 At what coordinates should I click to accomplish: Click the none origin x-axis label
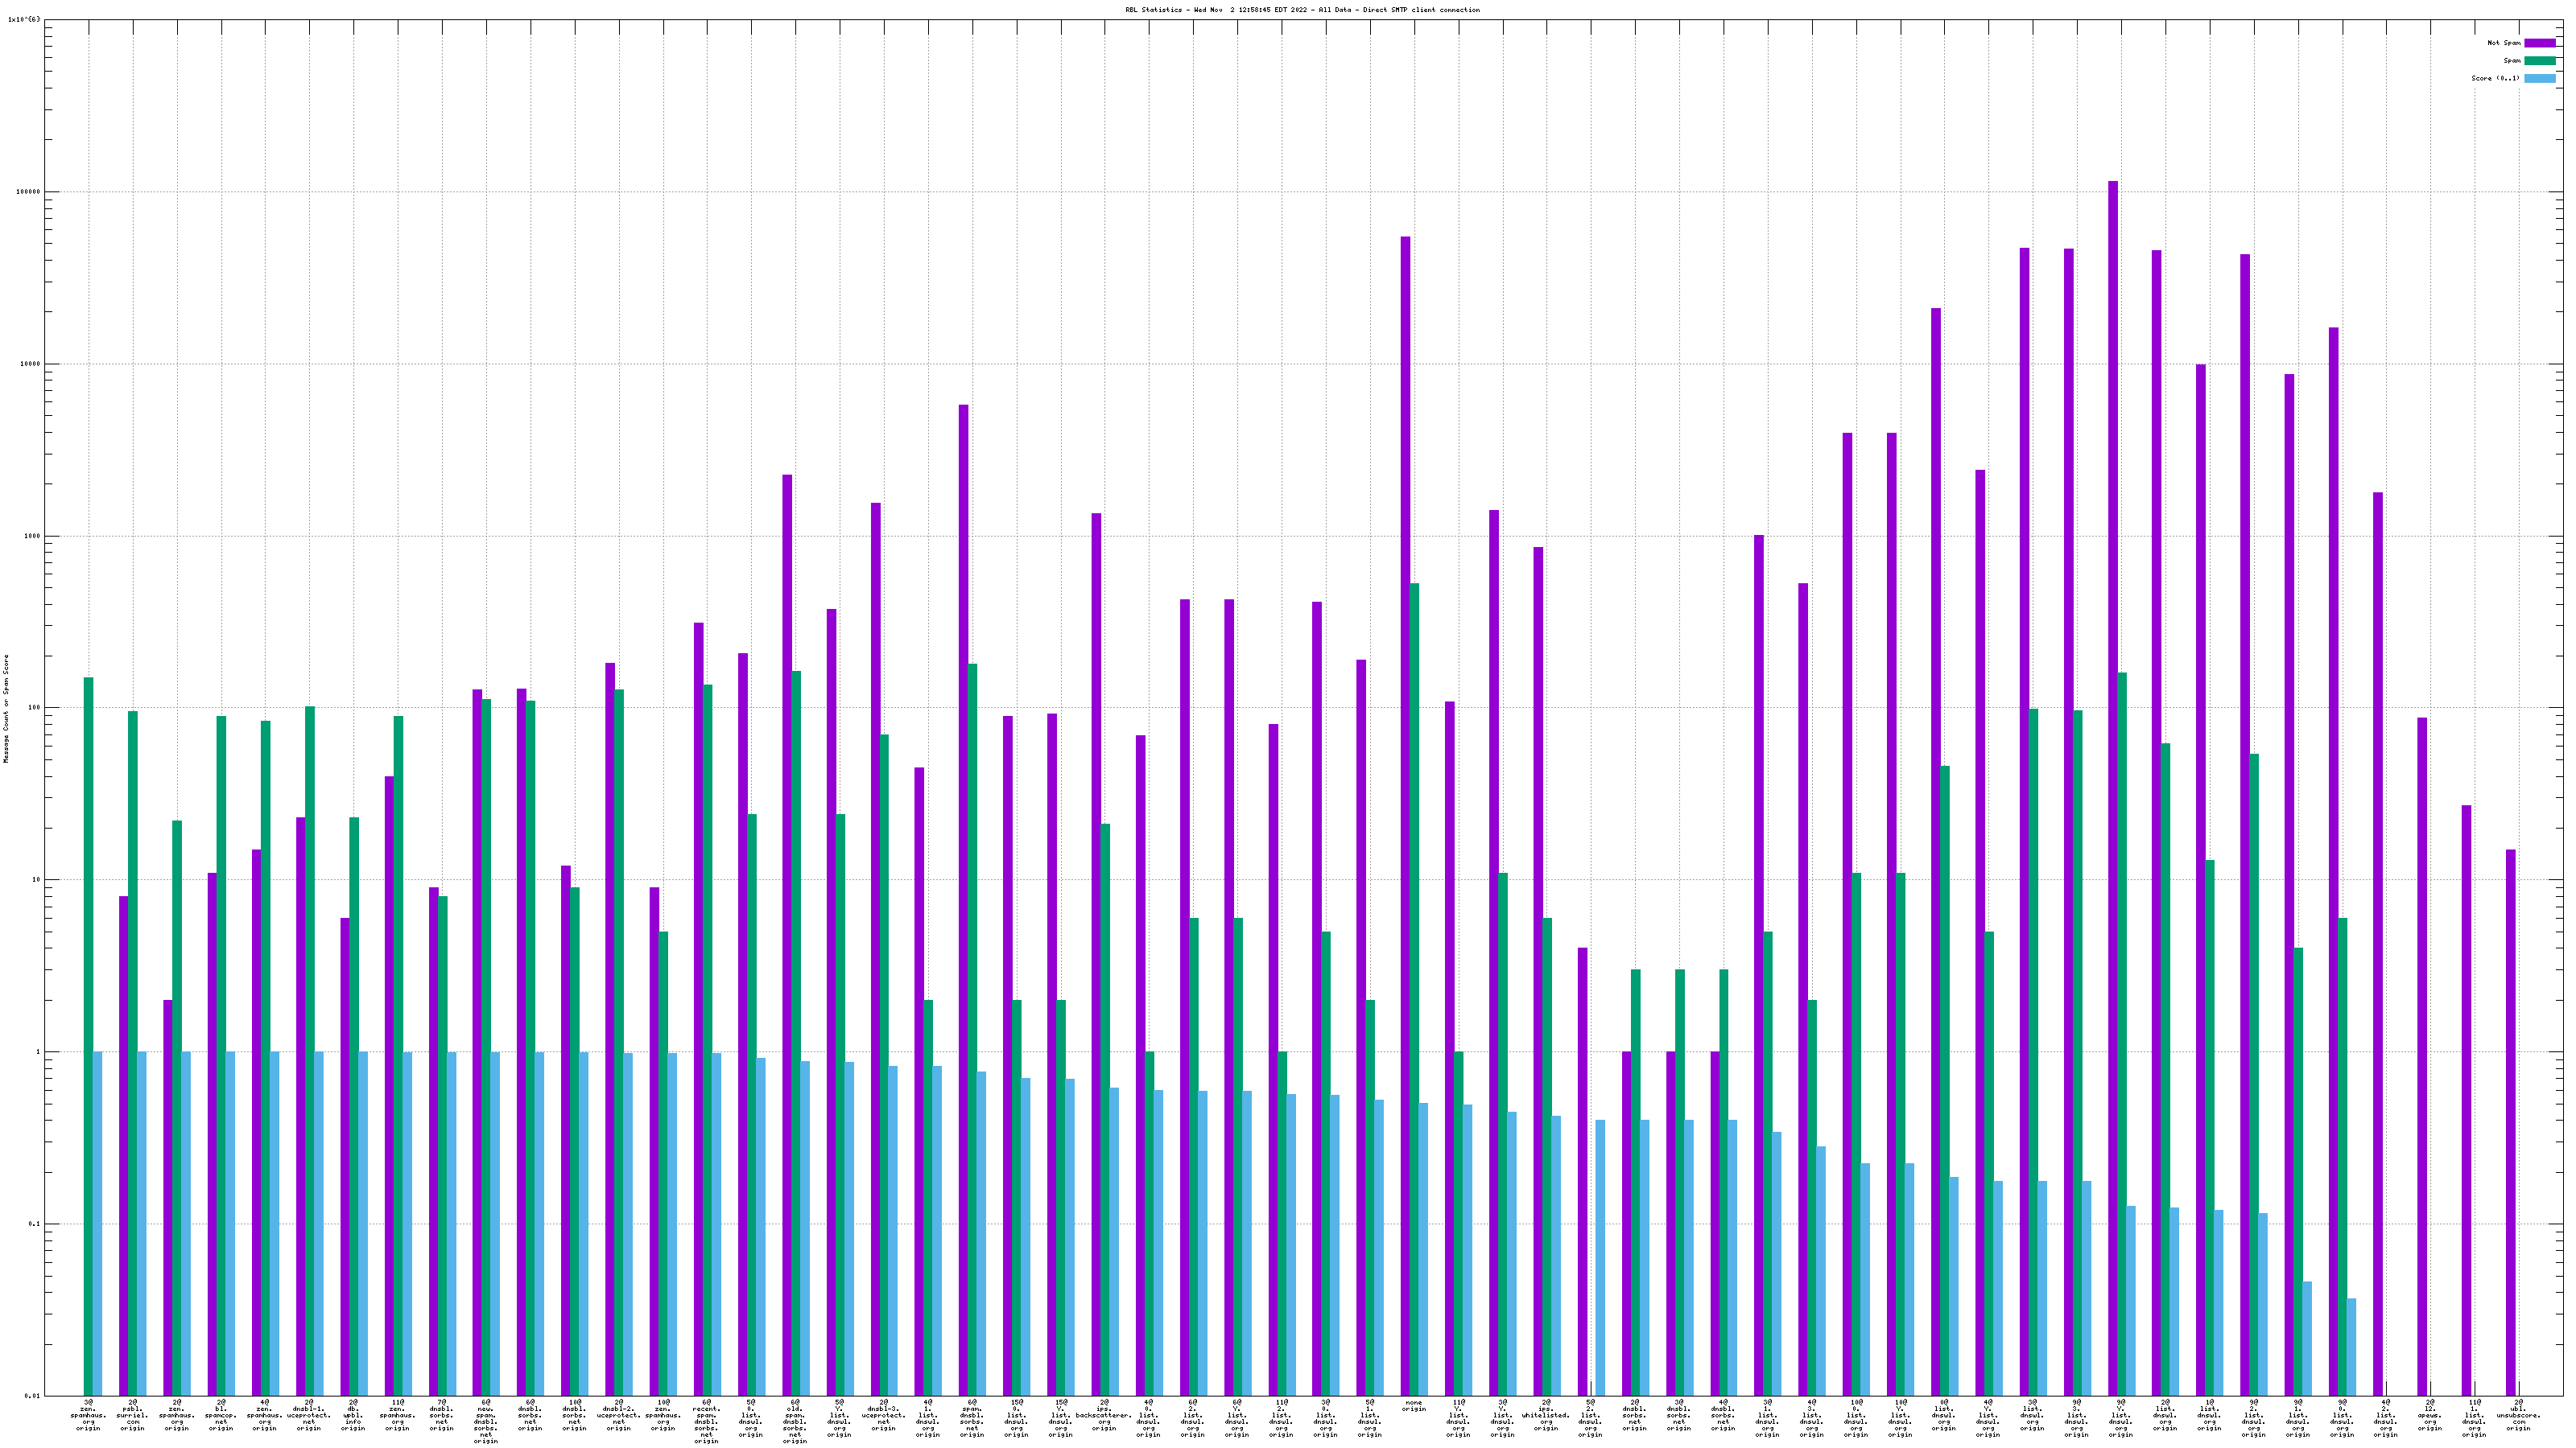(x=1413, y=1406)
